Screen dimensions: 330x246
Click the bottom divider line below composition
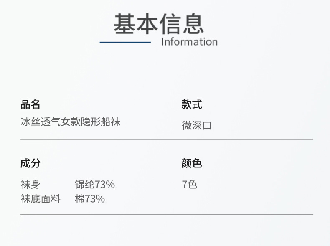pos(167,214)
